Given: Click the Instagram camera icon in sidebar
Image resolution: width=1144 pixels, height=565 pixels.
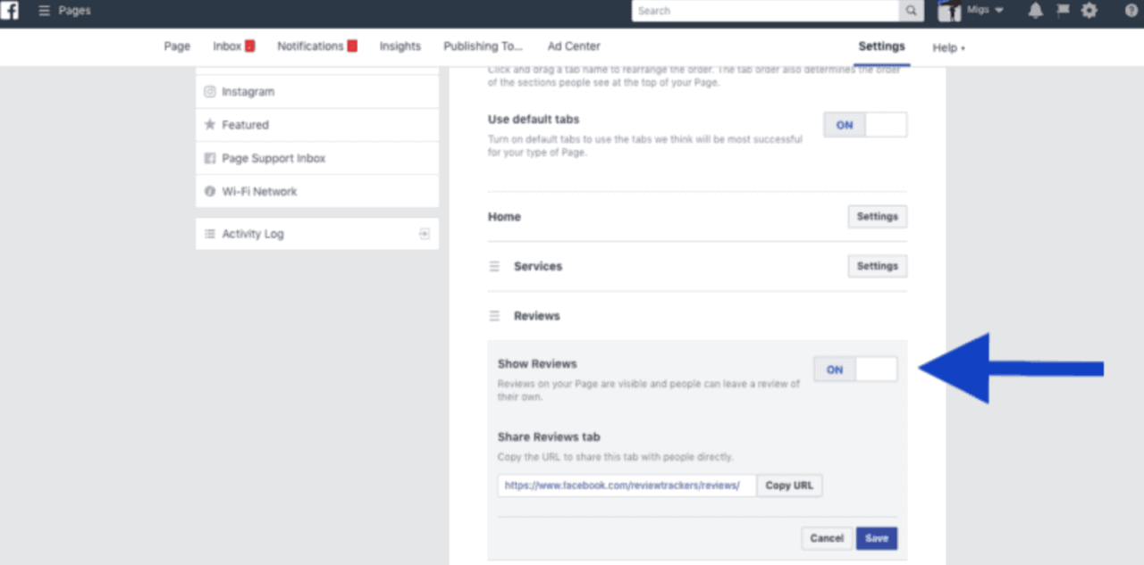Looking at the screenshot, I should [x=209, y=91].
